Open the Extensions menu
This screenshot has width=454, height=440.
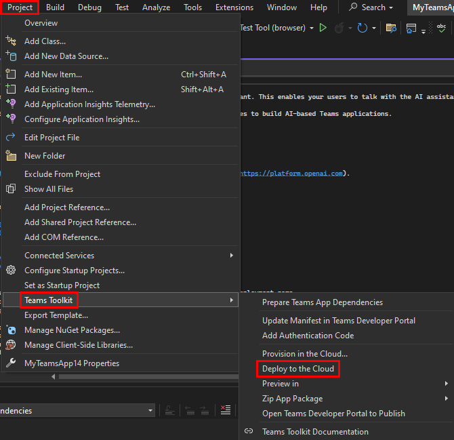pos(234,7)
